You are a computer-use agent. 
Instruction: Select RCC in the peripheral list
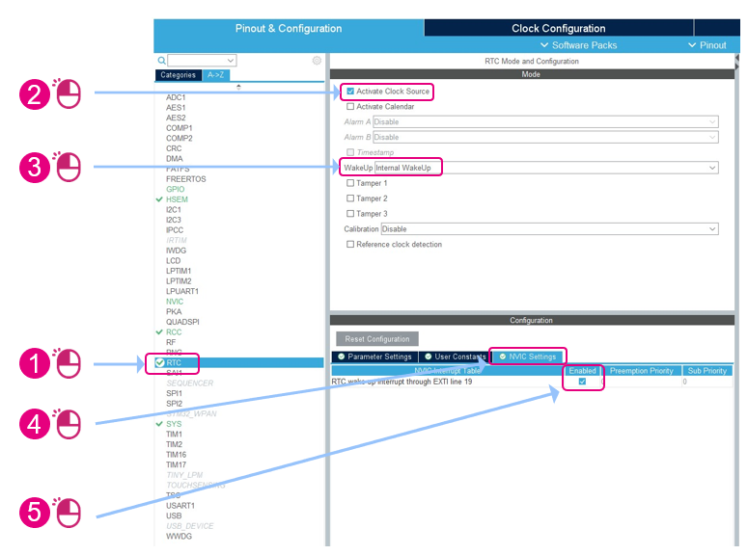tap(174, 332)
